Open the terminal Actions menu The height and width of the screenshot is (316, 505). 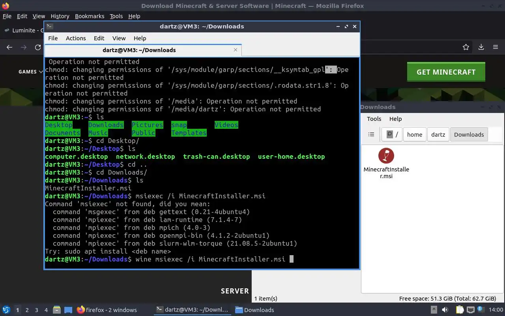tap(76, 38)
